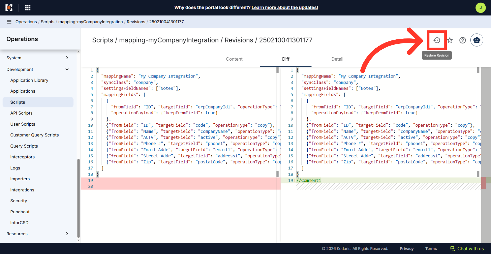The image size is (491, 254).
Task: Favorite this page with the star icon
Action: pyautogui.click(x=450, y=40)
